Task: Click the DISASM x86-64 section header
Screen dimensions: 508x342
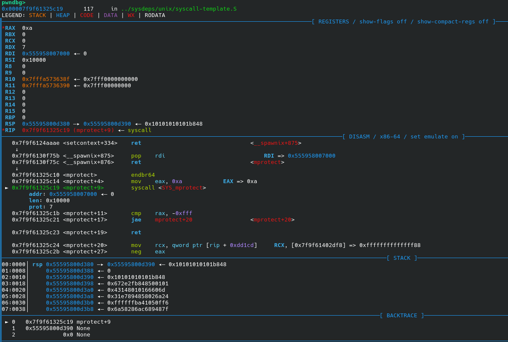Action: click(403, 137)
